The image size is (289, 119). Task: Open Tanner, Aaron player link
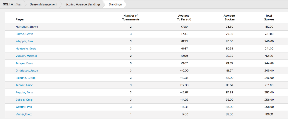pos(24,85)
